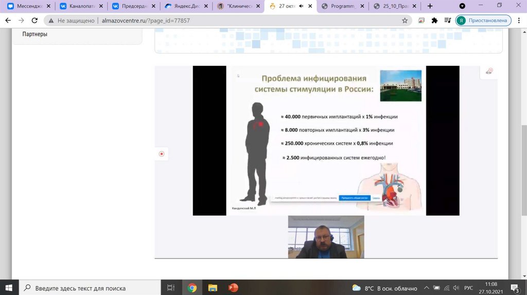Click the address bar with almazovcentre.ru URL
The image size is (527, 295).
tap(226, 21)
